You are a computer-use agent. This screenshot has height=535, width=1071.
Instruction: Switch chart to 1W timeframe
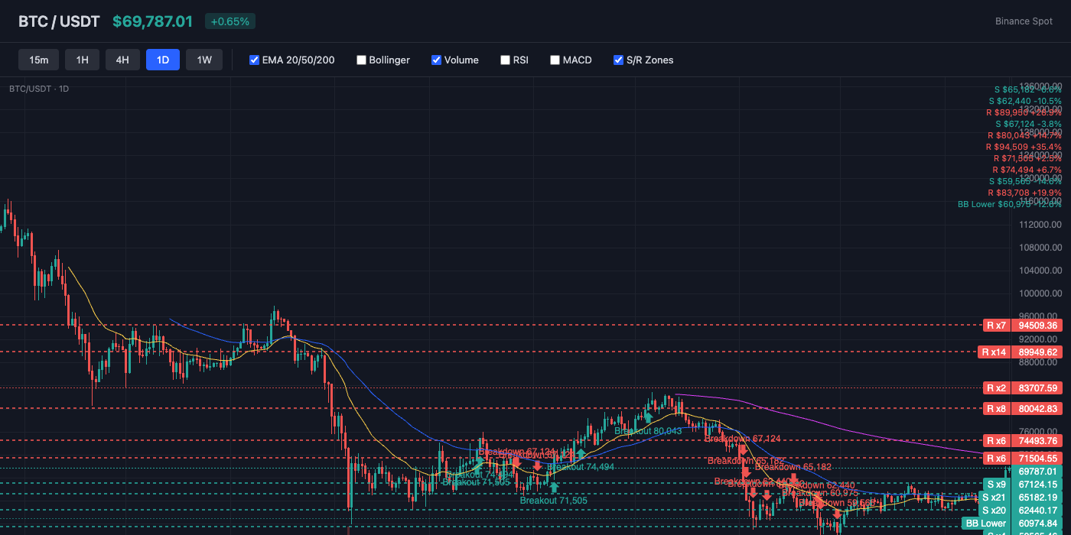pyautogui.click(x=204, y=60)
